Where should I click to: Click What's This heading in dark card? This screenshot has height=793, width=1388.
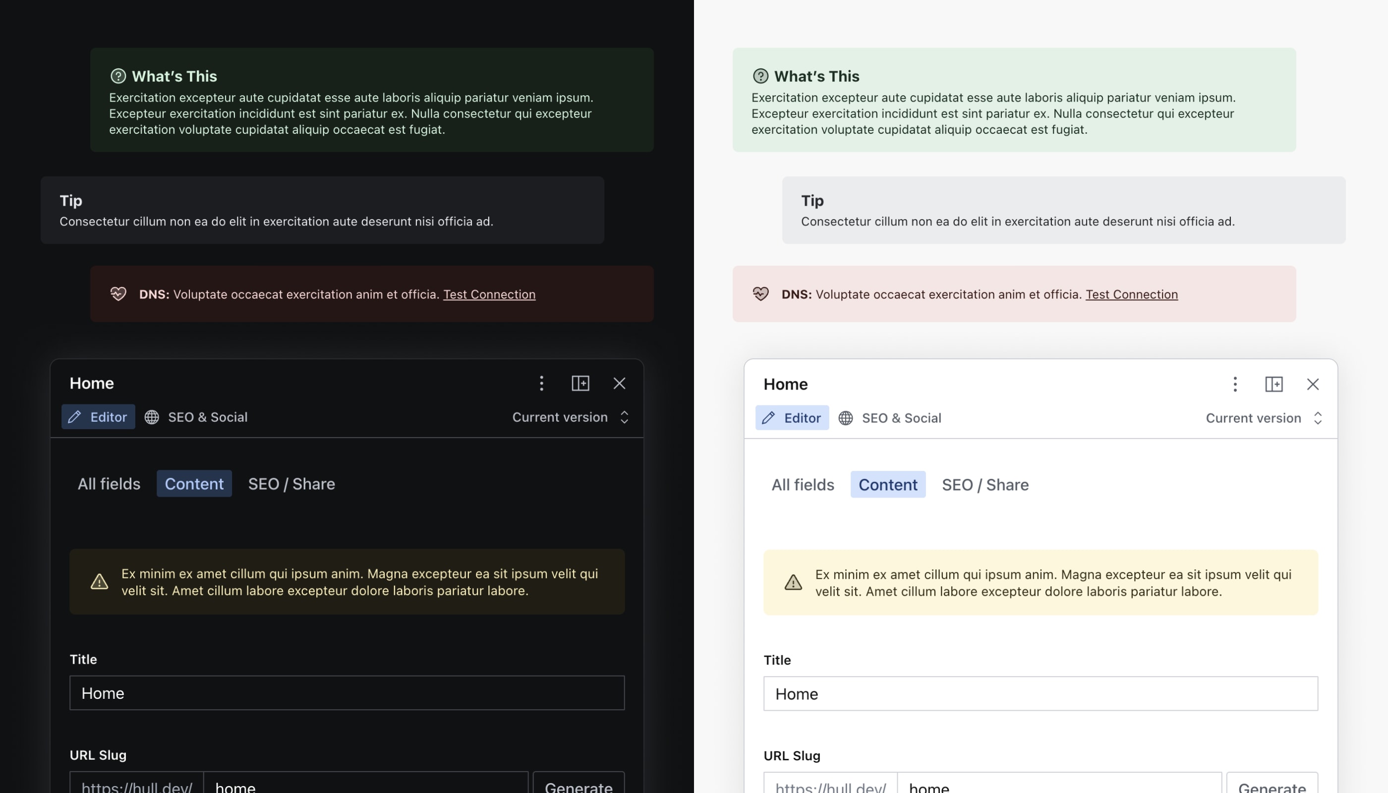click(x=174, y=76)
